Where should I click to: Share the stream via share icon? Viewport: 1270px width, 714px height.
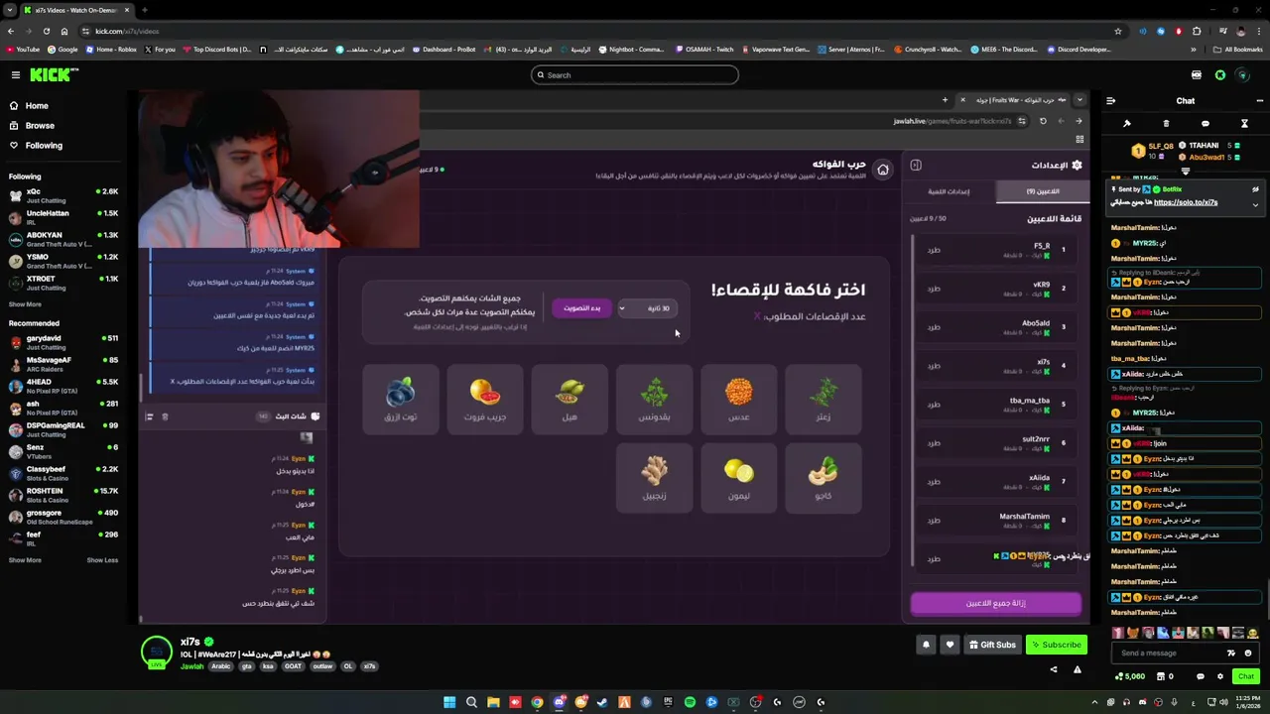tap(1054, 669)
